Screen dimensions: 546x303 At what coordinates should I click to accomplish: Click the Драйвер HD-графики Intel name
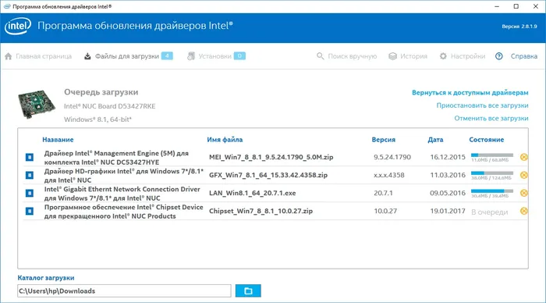[123, 176]
